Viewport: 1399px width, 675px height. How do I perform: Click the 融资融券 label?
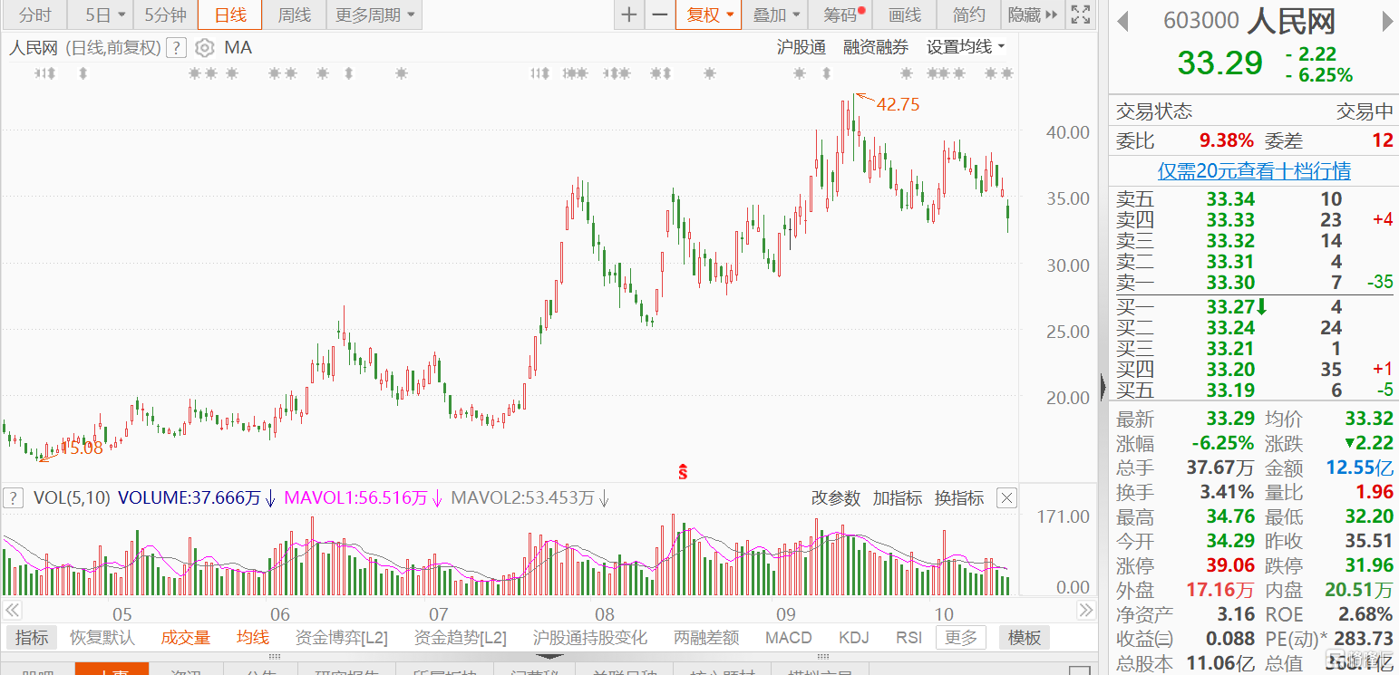point(875,47)
